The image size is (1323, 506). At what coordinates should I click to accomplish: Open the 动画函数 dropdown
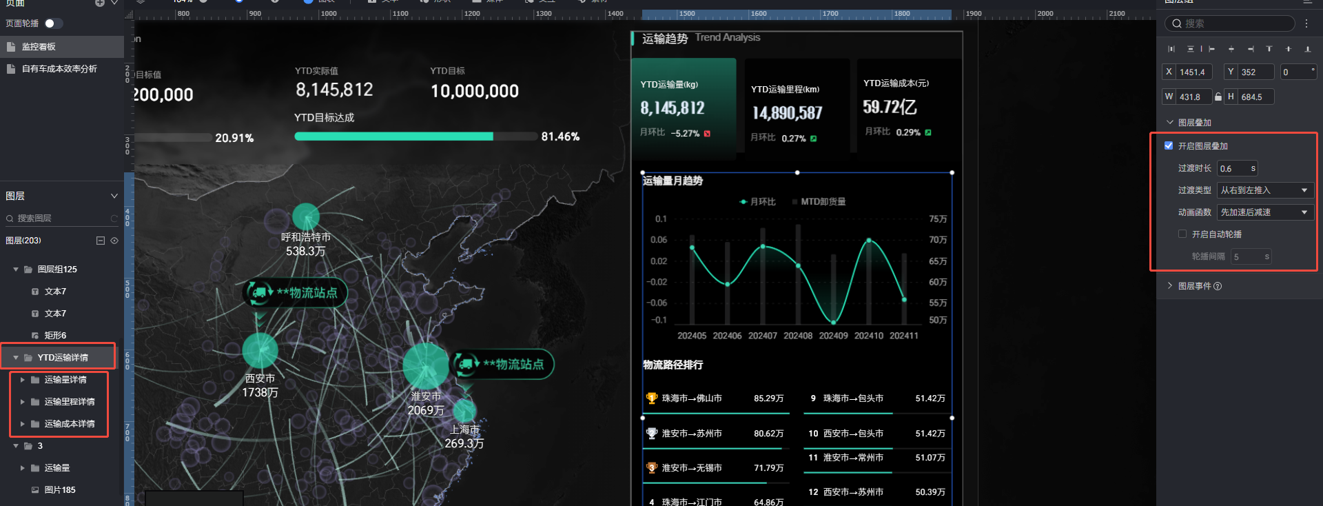point(1265,212)
